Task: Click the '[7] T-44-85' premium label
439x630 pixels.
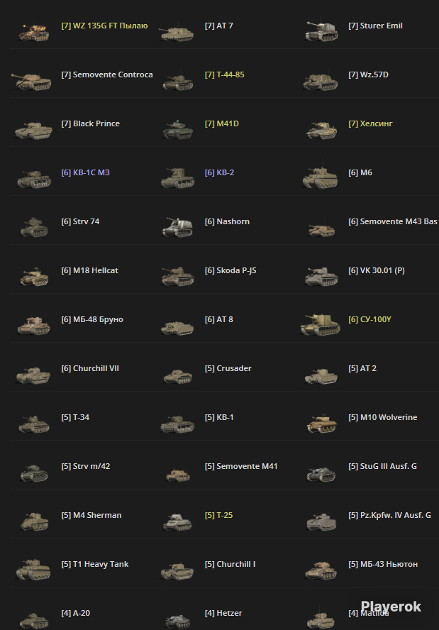Action: pos(225,74)
